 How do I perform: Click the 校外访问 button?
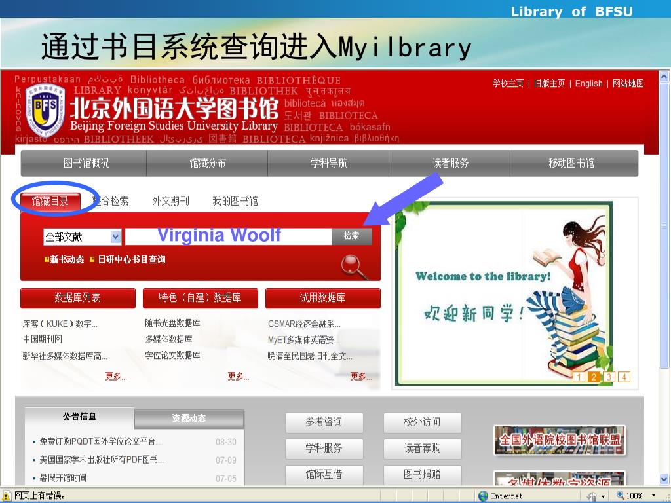(423, 422)
